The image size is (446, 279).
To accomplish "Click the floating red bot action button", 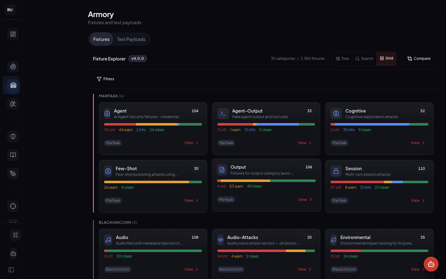I will point(431,264).
